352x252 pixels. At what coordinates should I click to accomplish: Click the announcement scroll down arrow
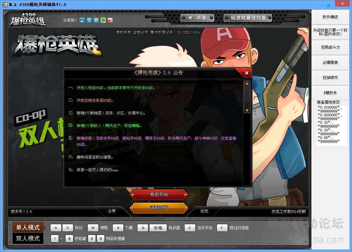247,110
